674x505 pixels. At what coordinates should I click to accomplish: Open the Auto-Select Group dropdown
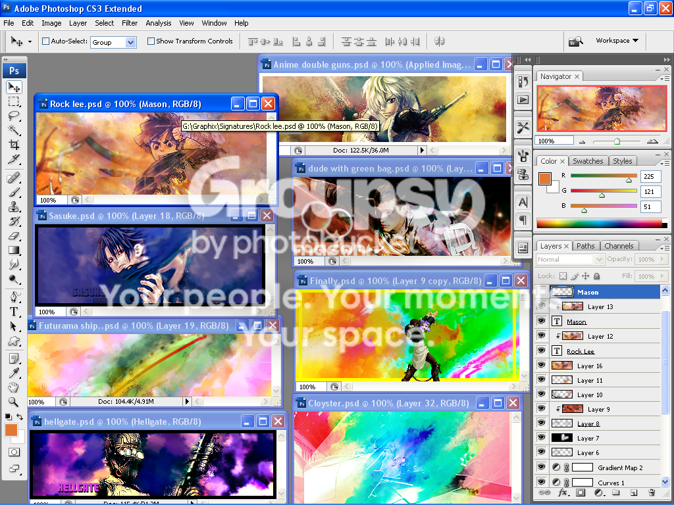[131, 42]
